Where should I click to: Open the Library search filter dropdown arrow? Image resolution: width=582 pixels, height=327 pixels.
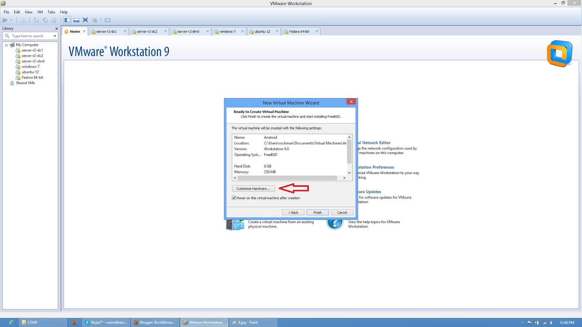[55, 36]
